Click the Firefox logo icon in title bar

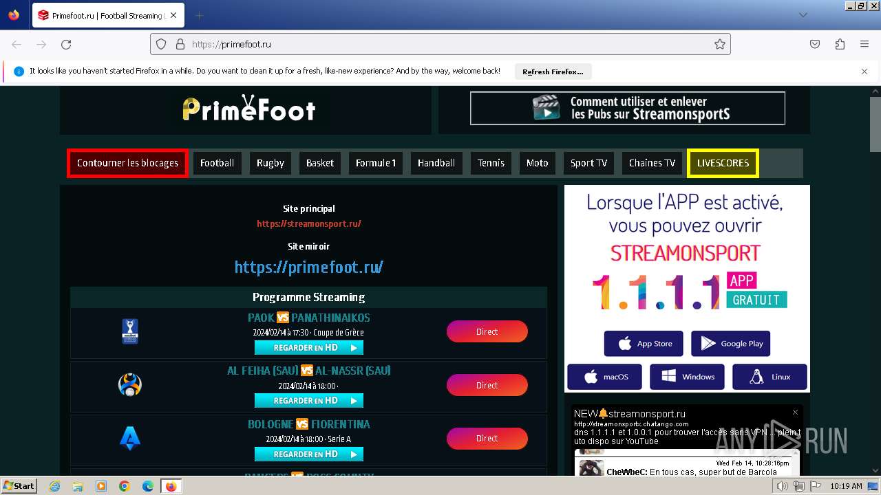(x=14, y=15)
